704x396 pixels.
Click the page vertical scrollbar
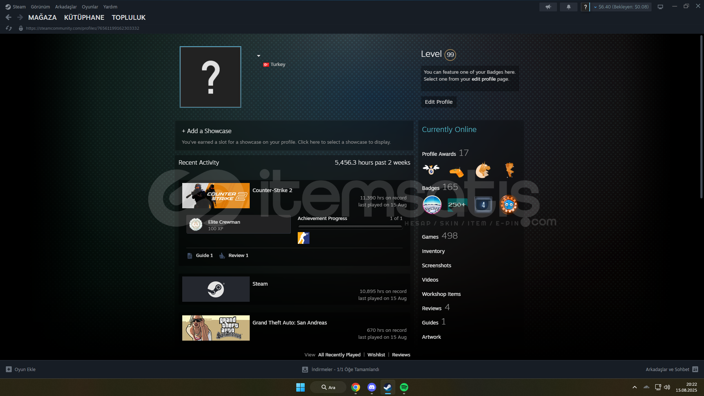tap(701, 117)
